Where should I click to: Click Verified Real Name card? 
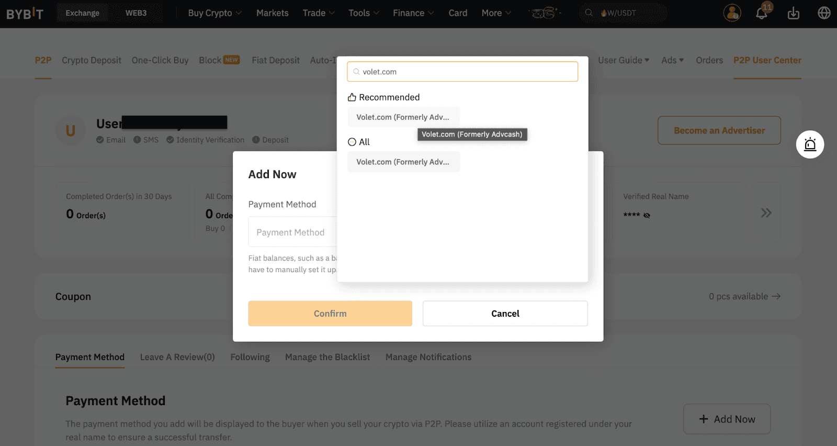[680, 212]
